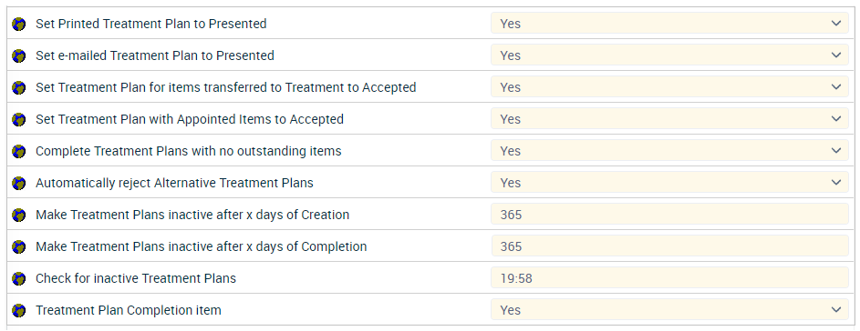
Task: Open dropdown for Appointed Items to Accepted
Action: coord(669,119)
